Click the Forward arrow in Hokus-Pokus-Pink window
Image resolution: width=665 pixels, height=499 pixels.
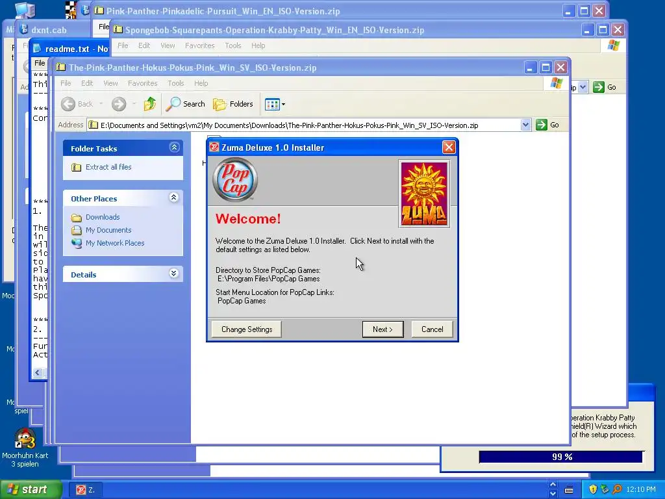click(119, 104)
